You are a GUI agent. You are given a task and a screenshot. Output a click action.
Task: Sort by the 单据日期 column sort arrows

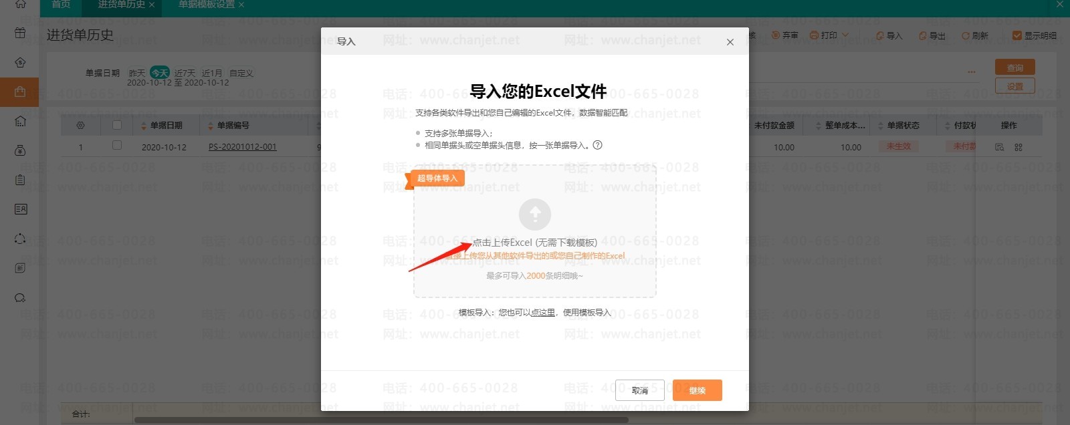[144, 126]
